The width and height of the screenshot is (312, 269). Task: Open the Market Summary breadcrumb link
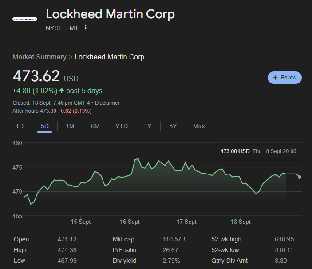39,57
